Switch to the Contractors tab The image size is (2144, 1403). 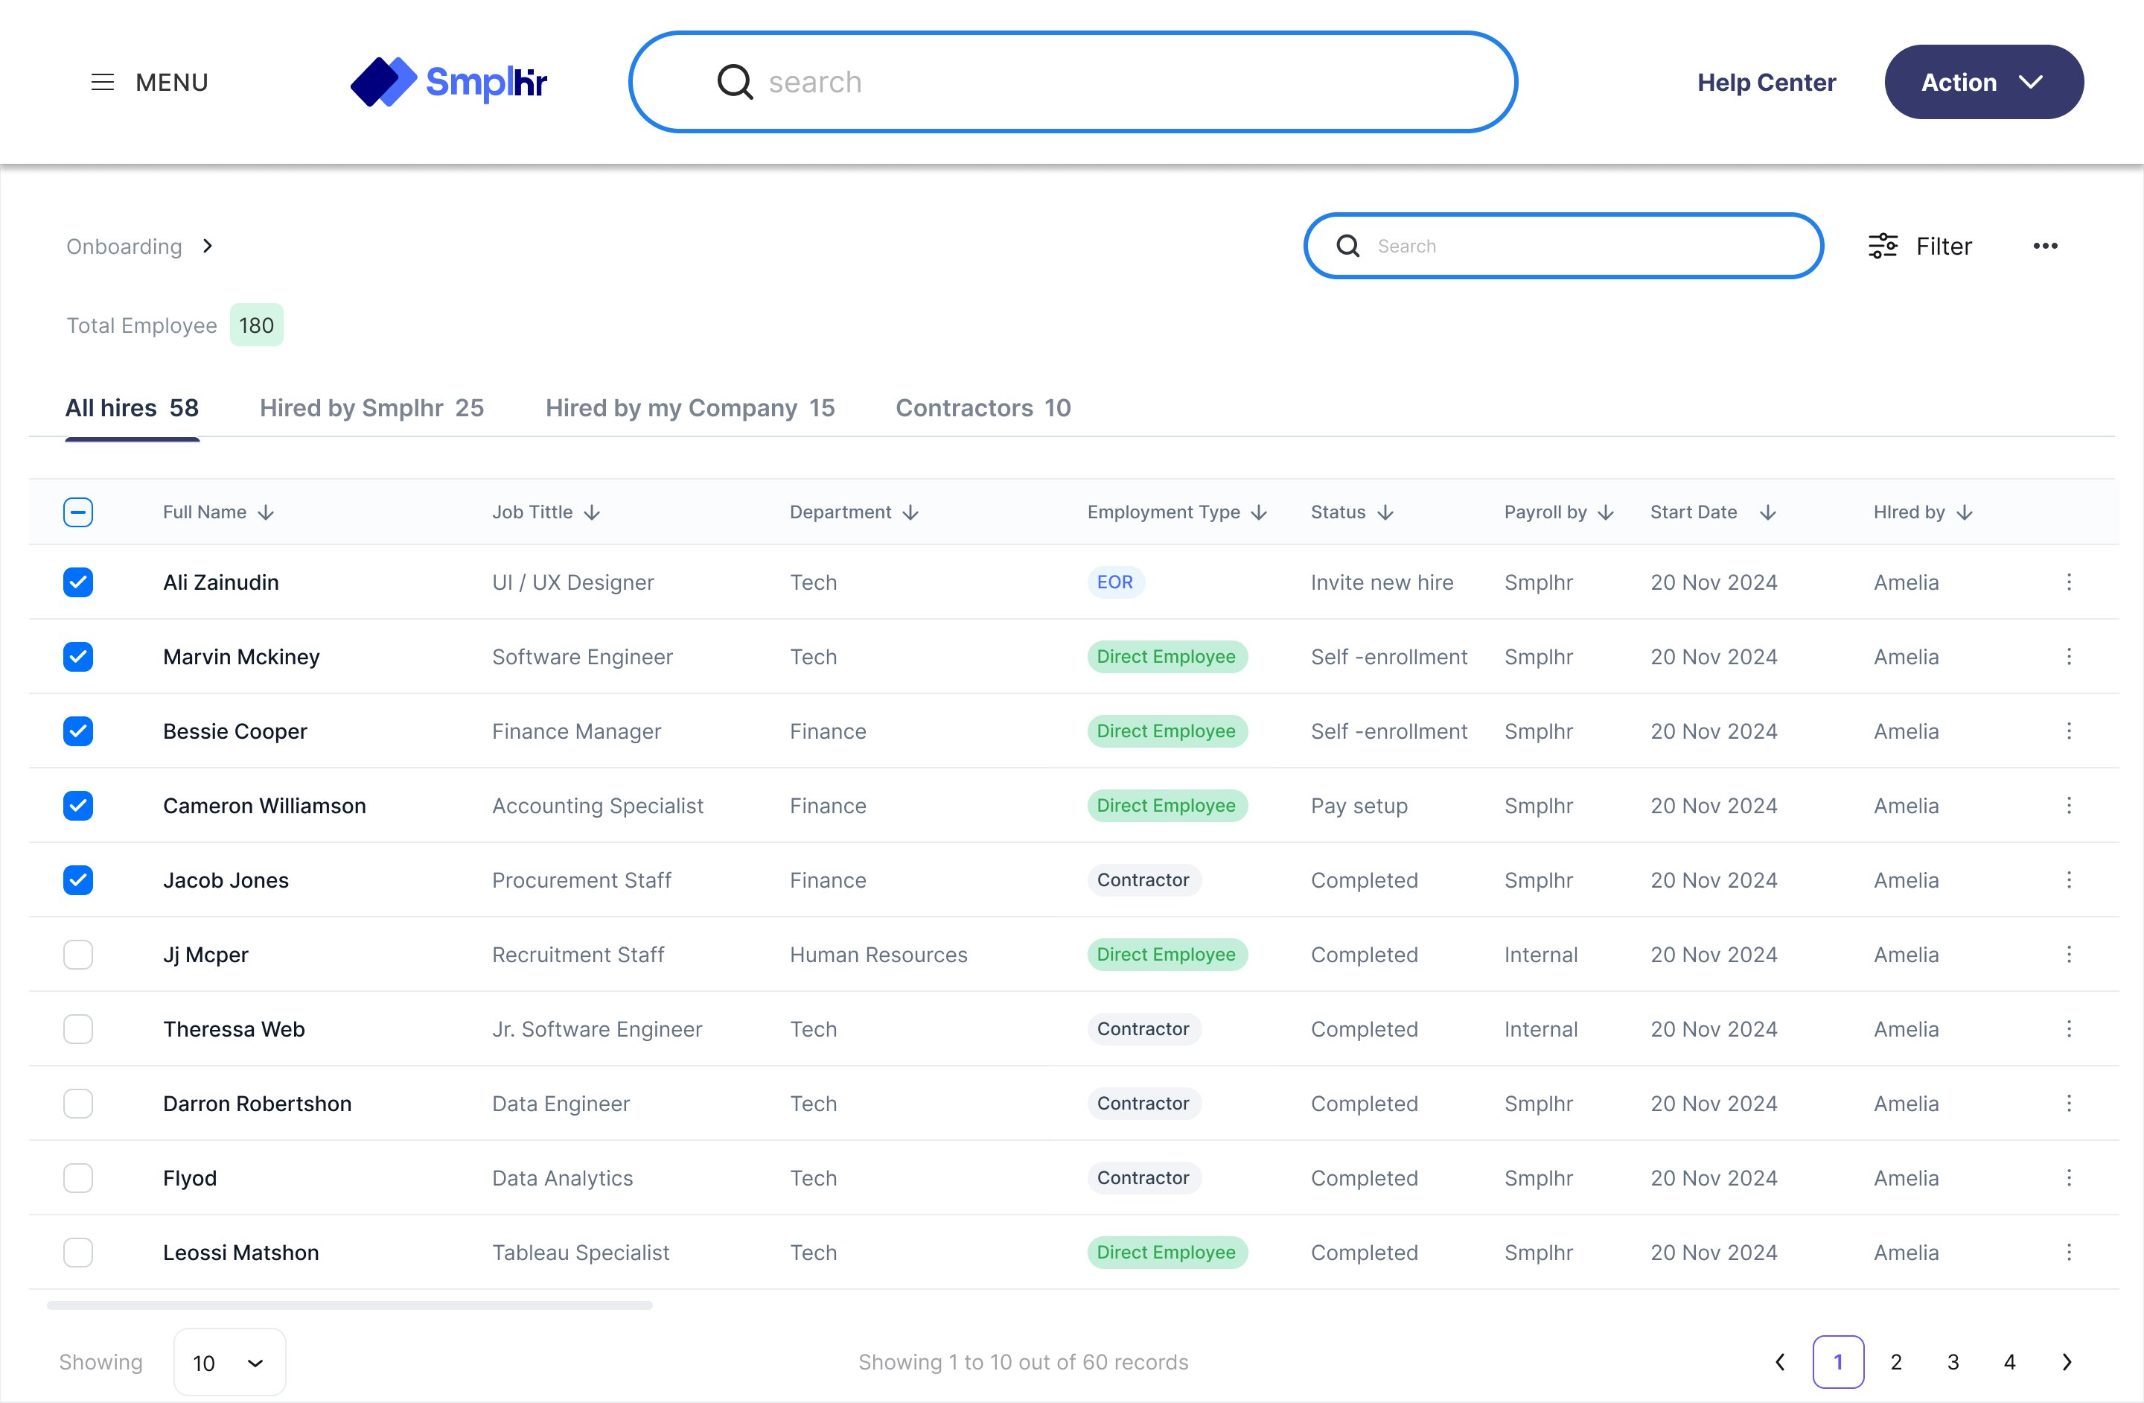point(982,408)
